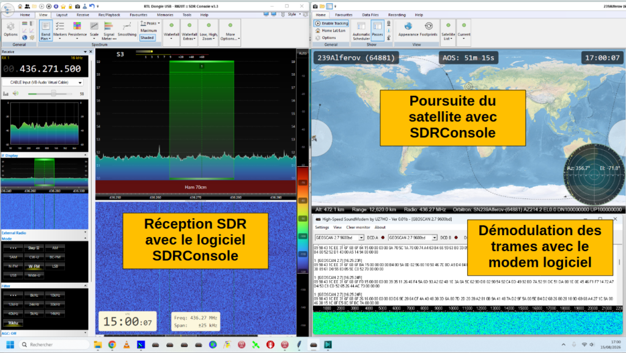Open VLC cone icon in taskbar

point(127,344)
